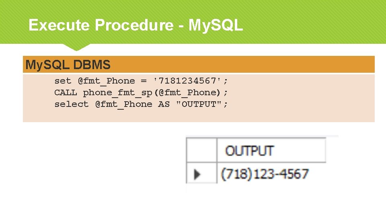
Task: Click the AS keyword in select statement
Action: [164, 104]
